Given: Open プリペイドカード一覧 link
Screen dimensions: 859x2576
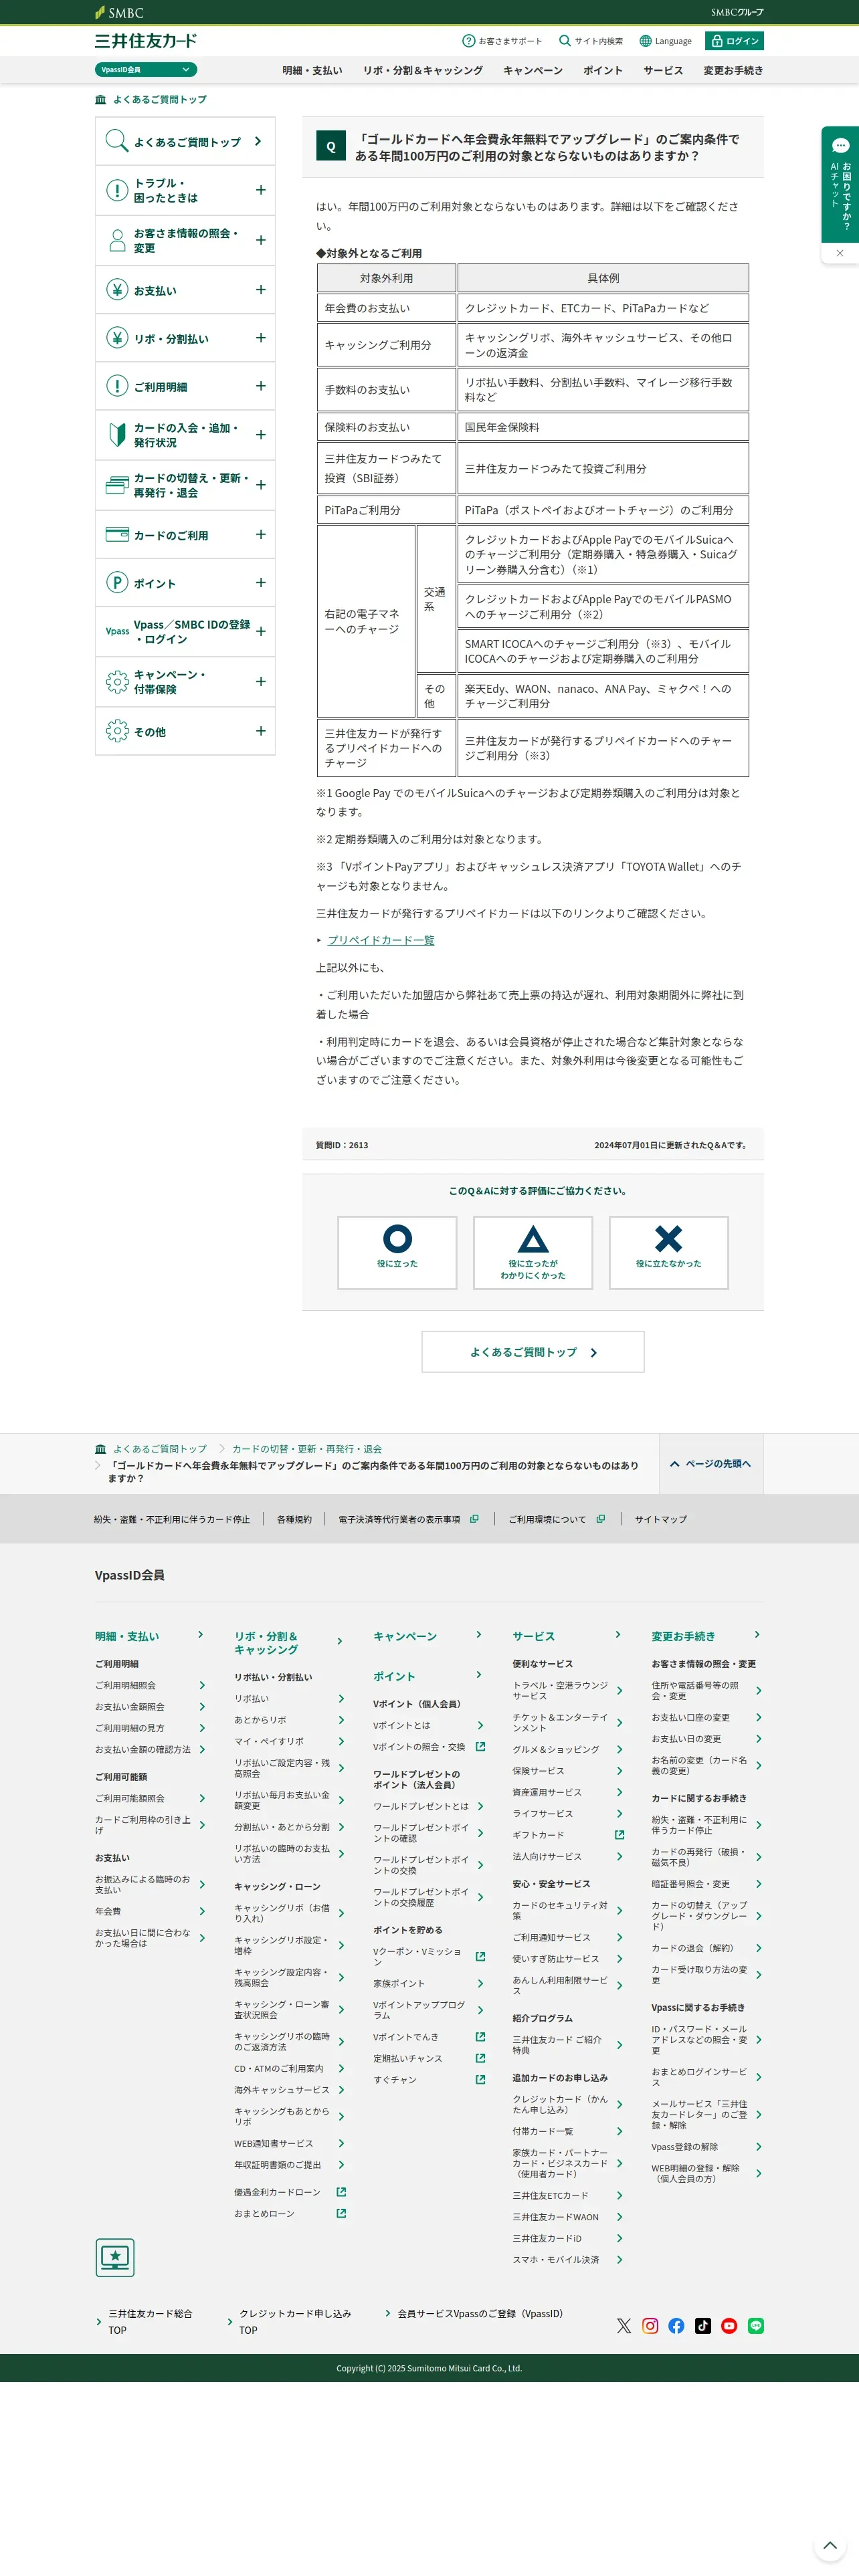Looking at the screenshot, I should 381,940.
